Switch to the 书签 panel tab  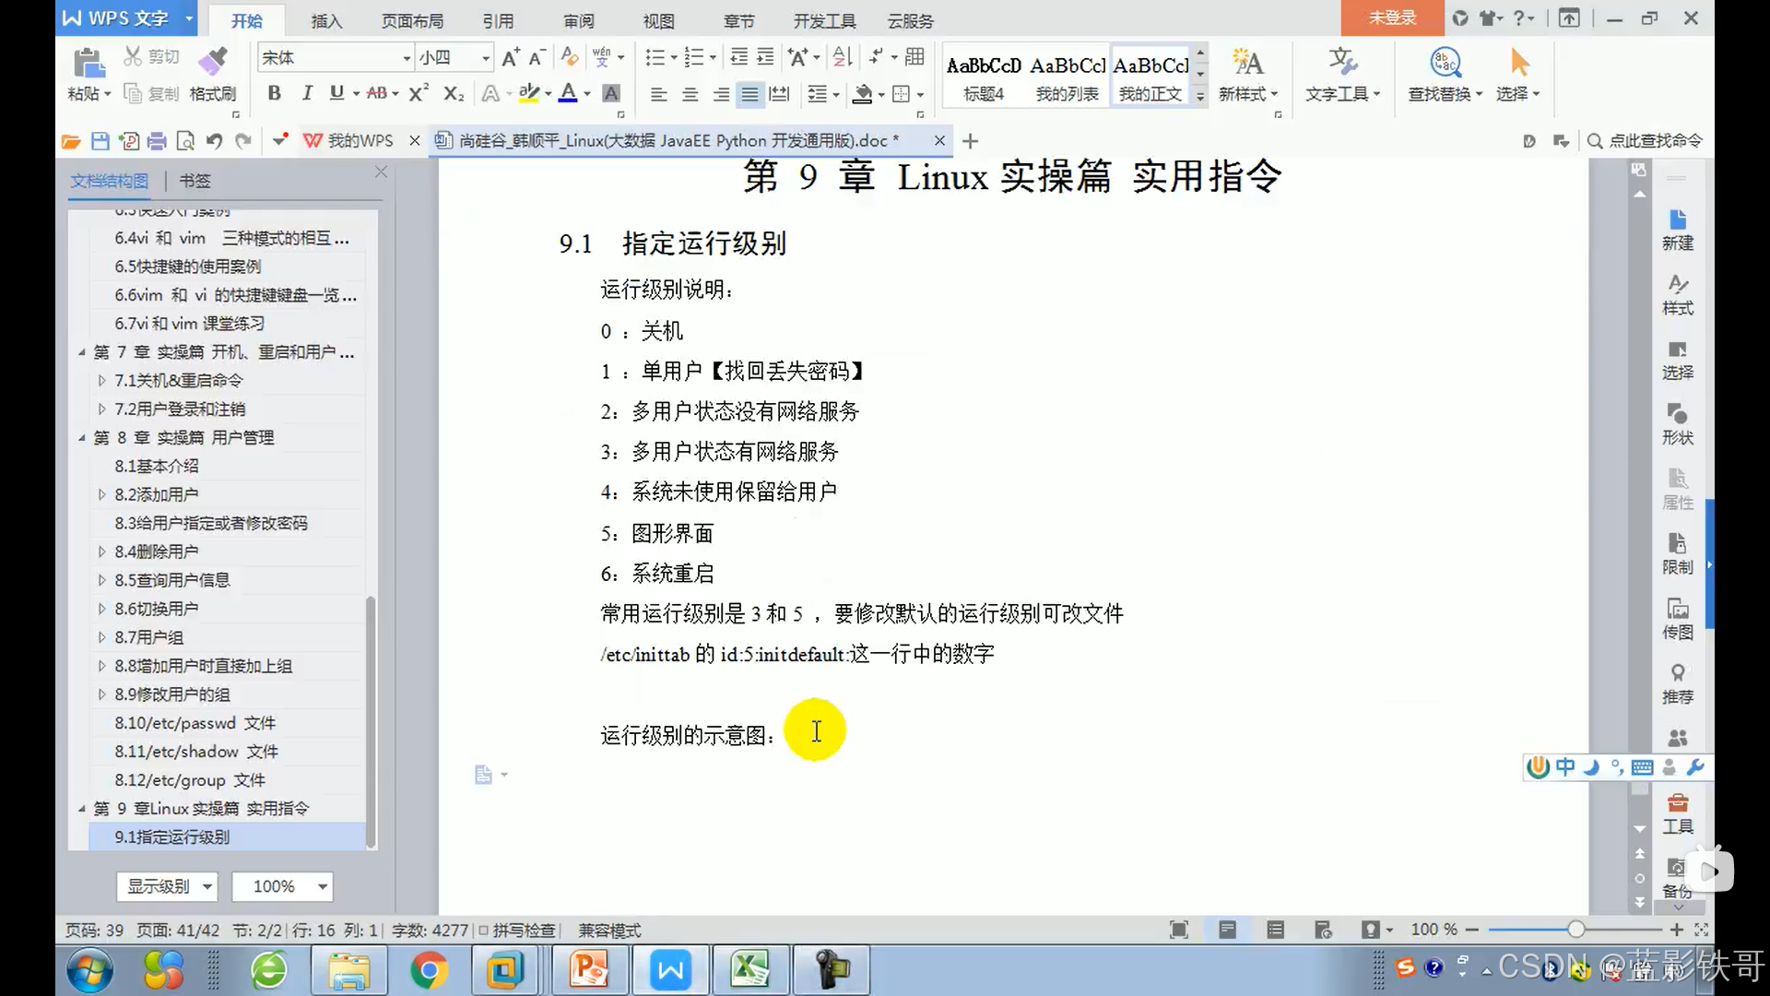click(x=195, y=181)
